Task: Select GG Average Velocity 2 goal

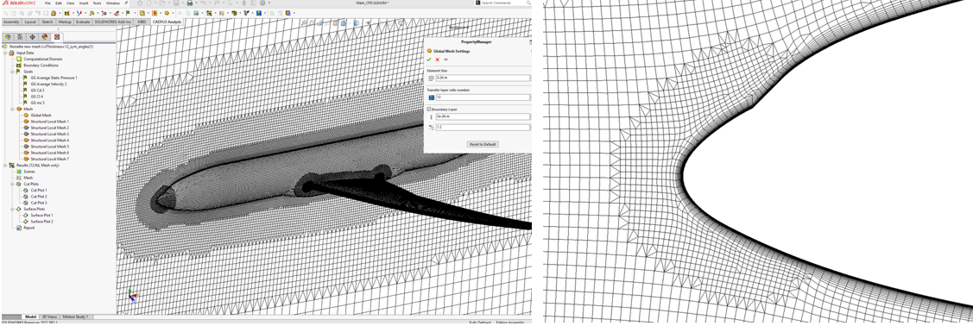Action: coord(48,84)
